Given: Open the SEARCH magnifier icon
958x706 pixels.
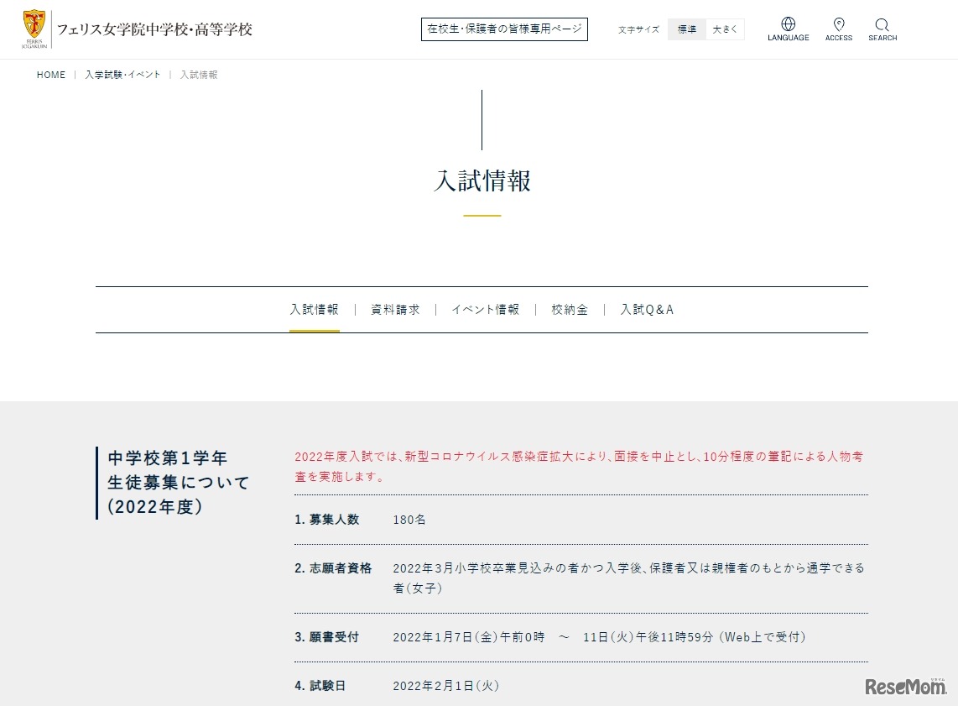Looking at the screenshot, I should [x=883, y=29].
